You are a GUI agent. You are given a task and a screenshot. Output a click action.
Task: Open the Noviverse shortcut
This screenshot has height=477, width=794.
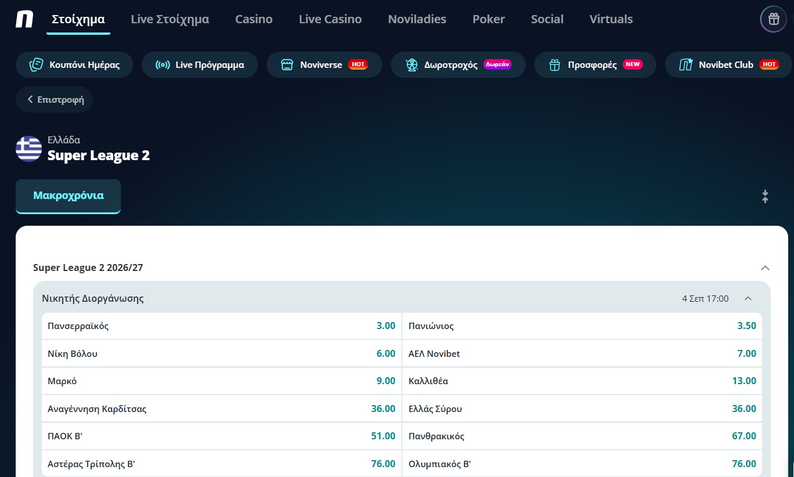click(324, 65)
